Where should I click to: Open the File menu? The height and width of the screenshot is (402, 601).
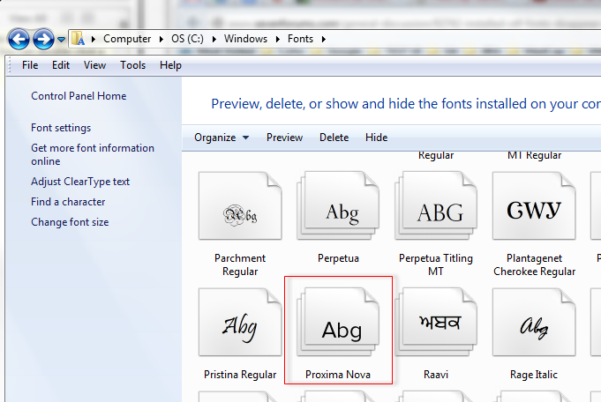[30, 65]
